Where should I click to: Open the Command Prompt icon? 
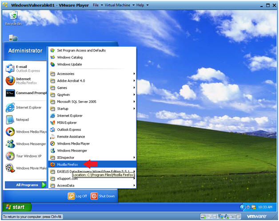[10, 93]
